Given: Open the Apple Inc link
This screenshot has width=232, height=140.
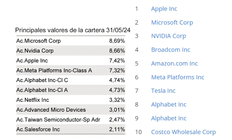Looking at the screenshot, I should coord(164,9).
